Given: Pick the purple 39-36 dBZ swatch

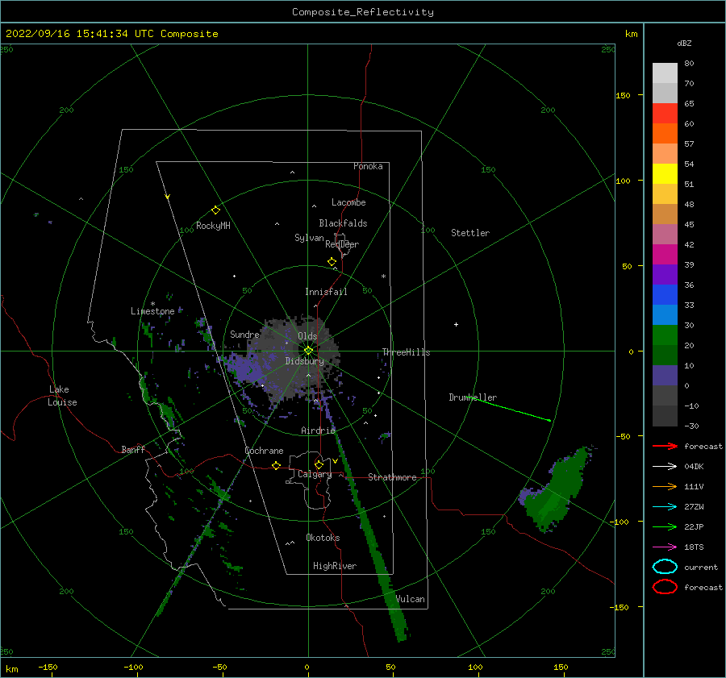Looking at the screenshot, I should tap(665, 274).
